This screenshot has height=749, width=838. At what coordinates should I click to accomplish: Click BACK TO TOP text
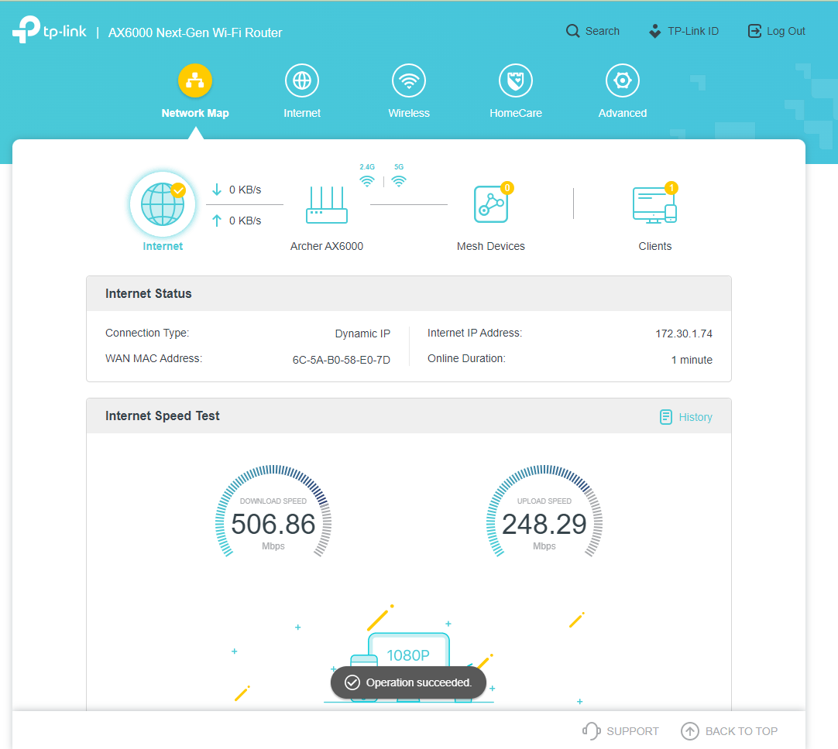coord(741,731)
